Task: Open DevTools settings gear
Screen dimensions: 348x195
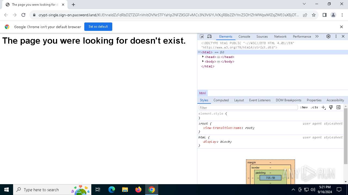Action: (x=328, y=36)
